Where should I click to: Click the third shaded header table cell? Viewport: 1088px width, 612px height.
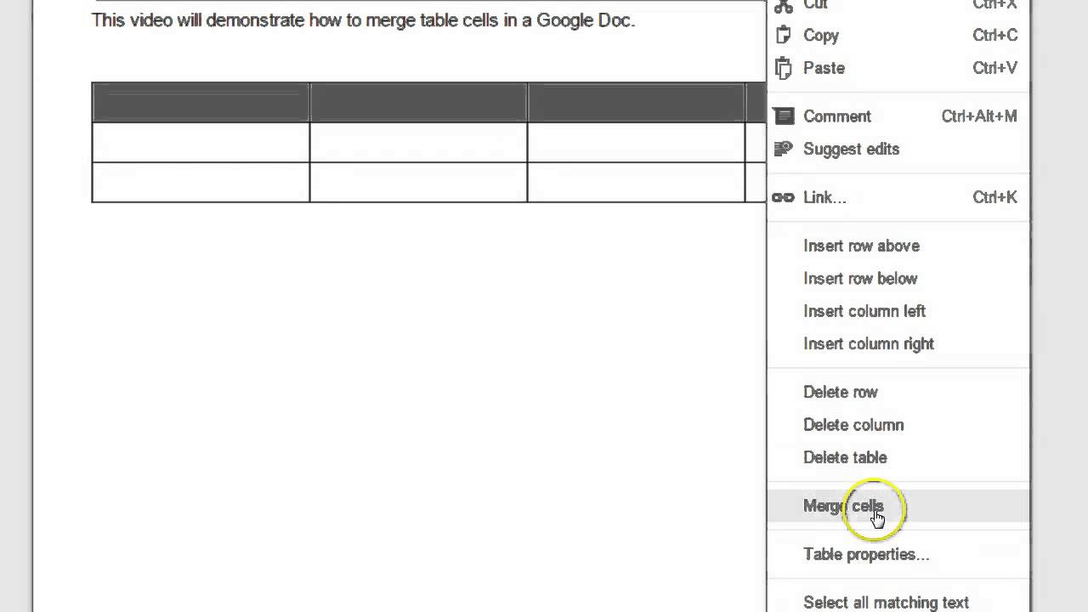click(636, 102)
